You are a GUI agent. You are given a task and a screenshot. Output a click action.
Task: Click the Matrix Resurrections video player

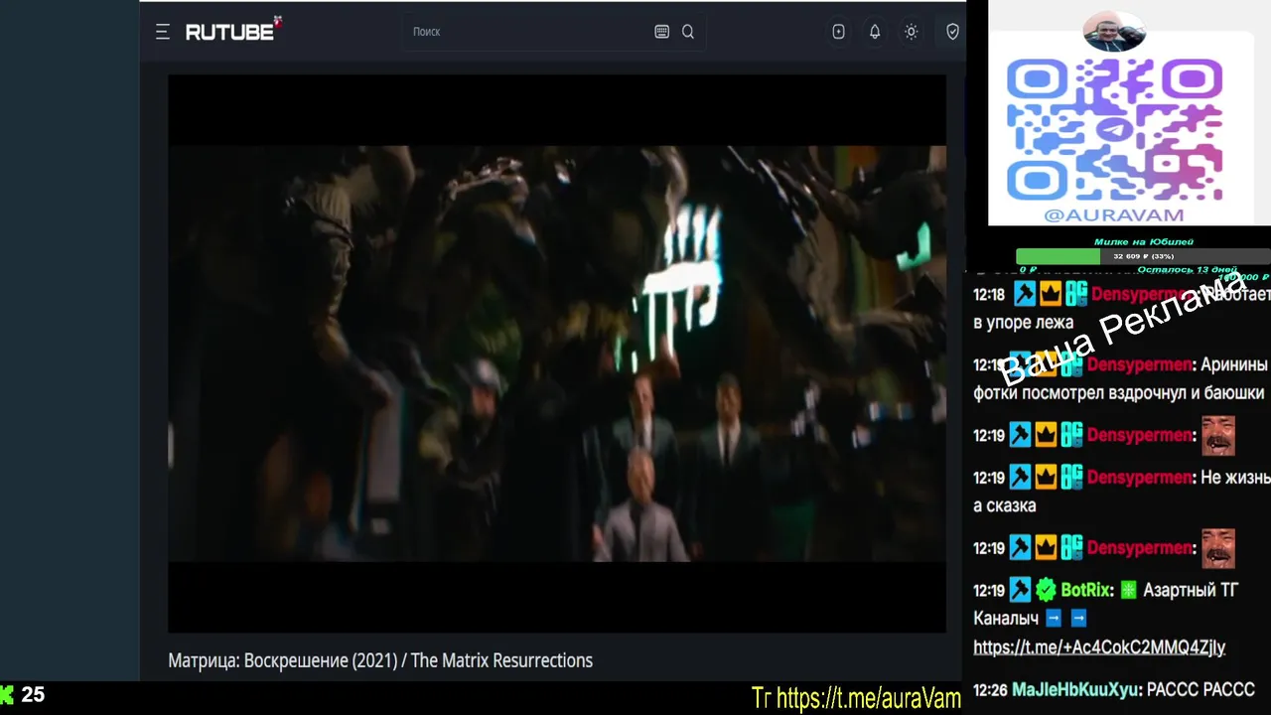557,354
